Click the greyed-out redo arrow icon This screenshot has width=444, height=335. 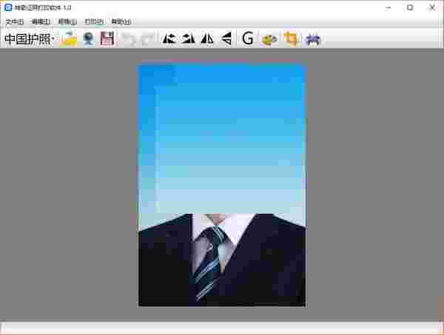click(x=147, y=39)
